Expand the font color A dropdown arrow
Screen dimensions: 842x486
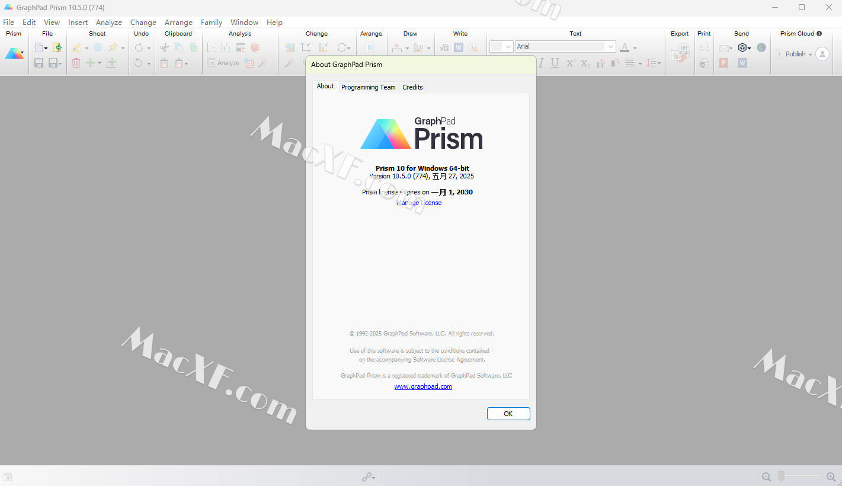coord(635,48)
